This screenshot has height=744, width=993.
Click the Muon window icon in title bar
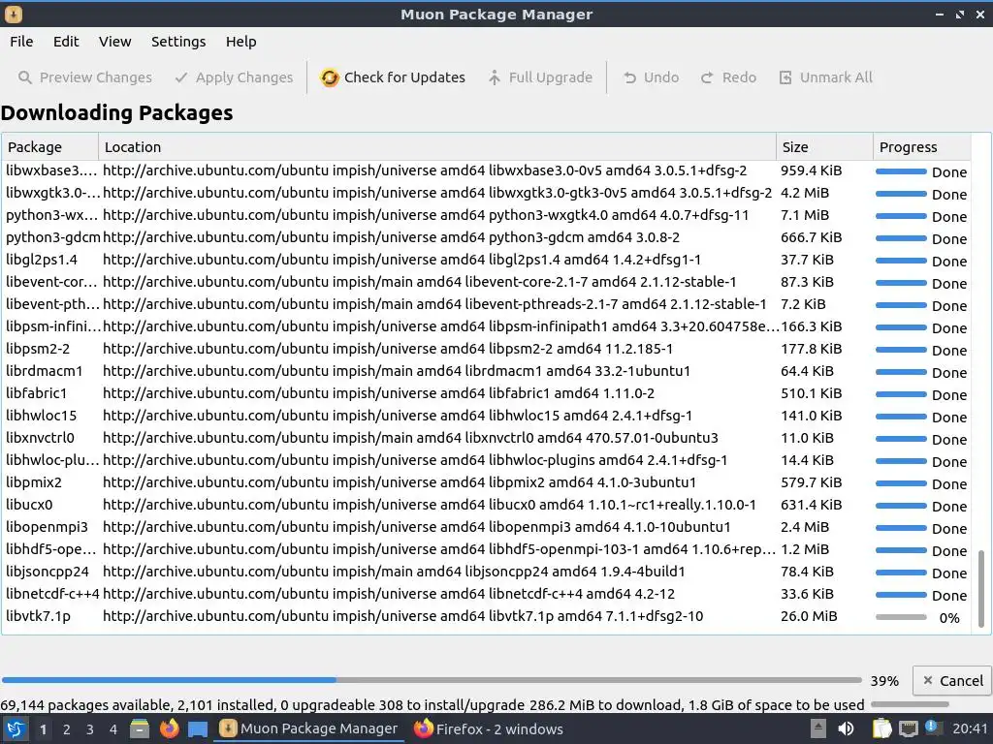[x=13, y=14]
